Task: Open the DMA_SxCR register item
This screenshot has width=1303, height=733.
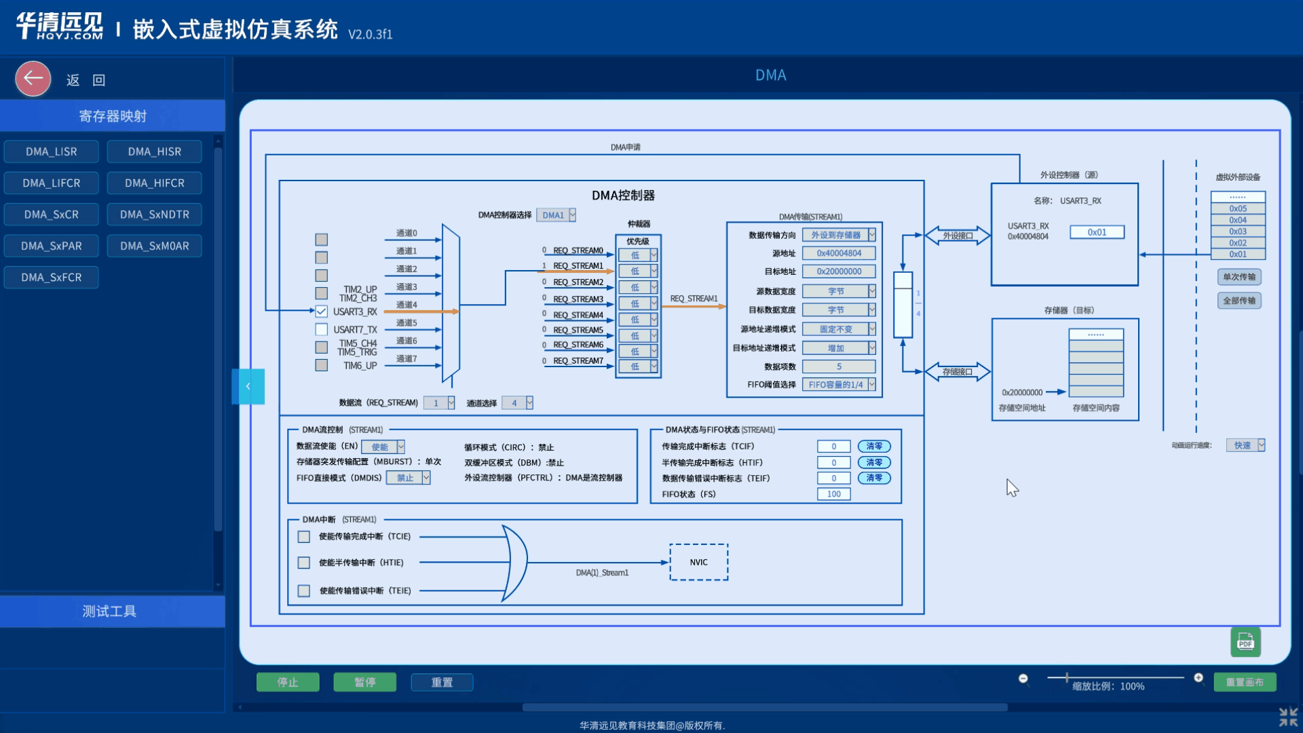Action: click(x=51, y=214)
